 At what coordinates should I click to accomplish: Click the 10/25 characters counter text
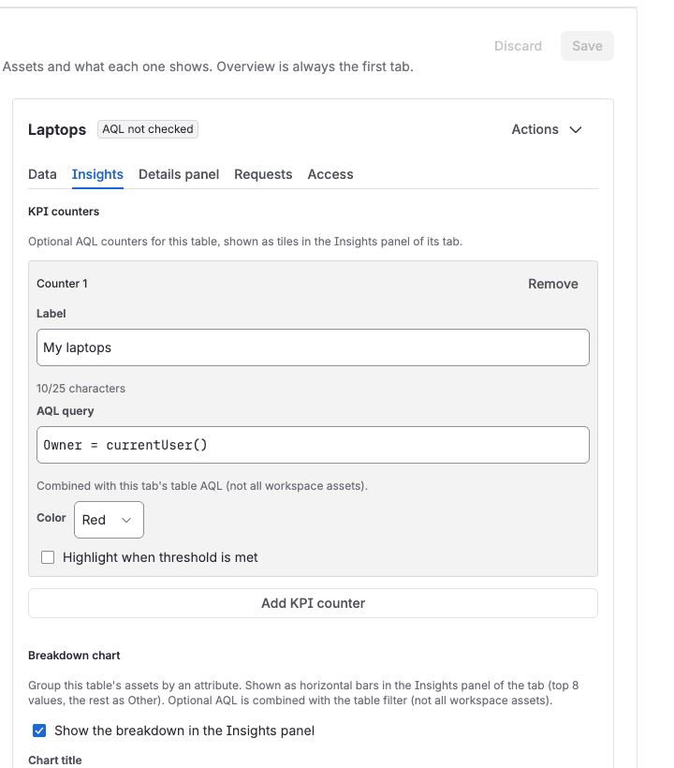(81, 389)
